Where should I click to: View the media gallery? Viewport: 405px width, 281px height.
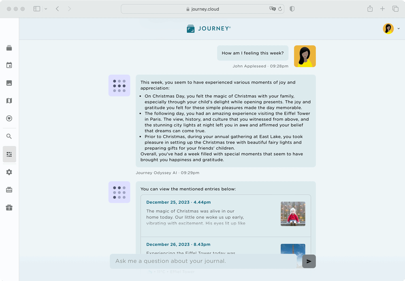9,83
